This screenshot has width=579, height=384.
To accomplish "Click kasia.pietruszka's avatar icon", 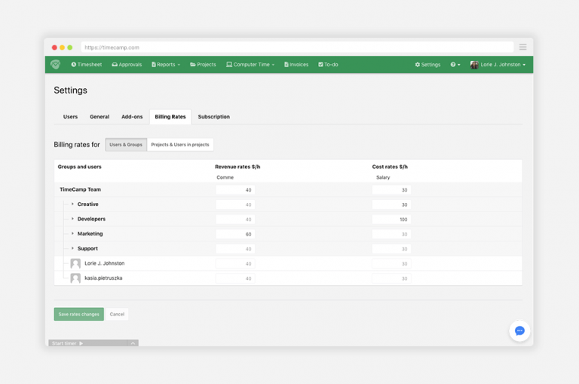I will point(75,278).
